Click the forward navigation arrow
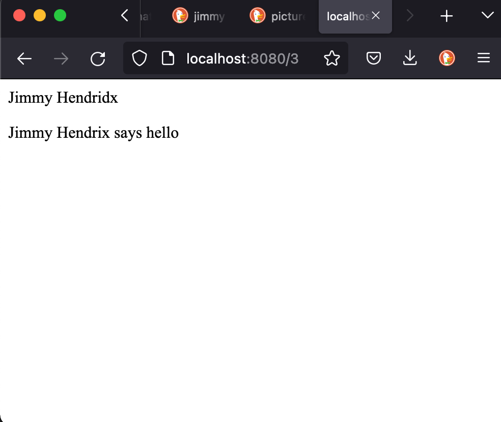The width and height of the screenshot is (501, 422). [x=61, y=59]
